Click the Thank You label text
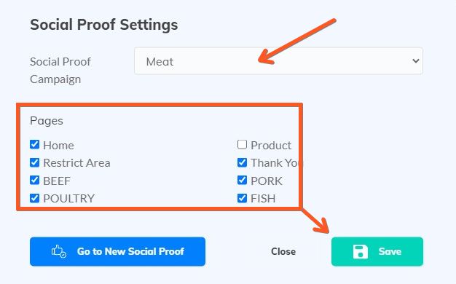The image size is (456, 284). 277,163
